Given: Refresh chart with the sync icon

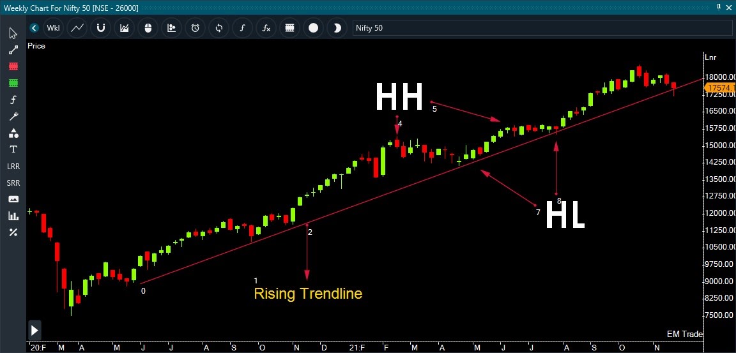Looking at the screenshot, I should (x=218, y=28).
